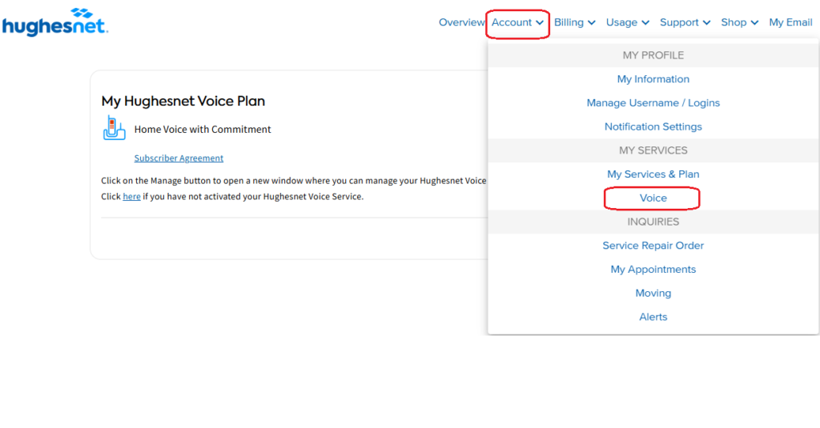This screenshot has width=820, height=428.
Task: Go to My Email
Action: 790,22
